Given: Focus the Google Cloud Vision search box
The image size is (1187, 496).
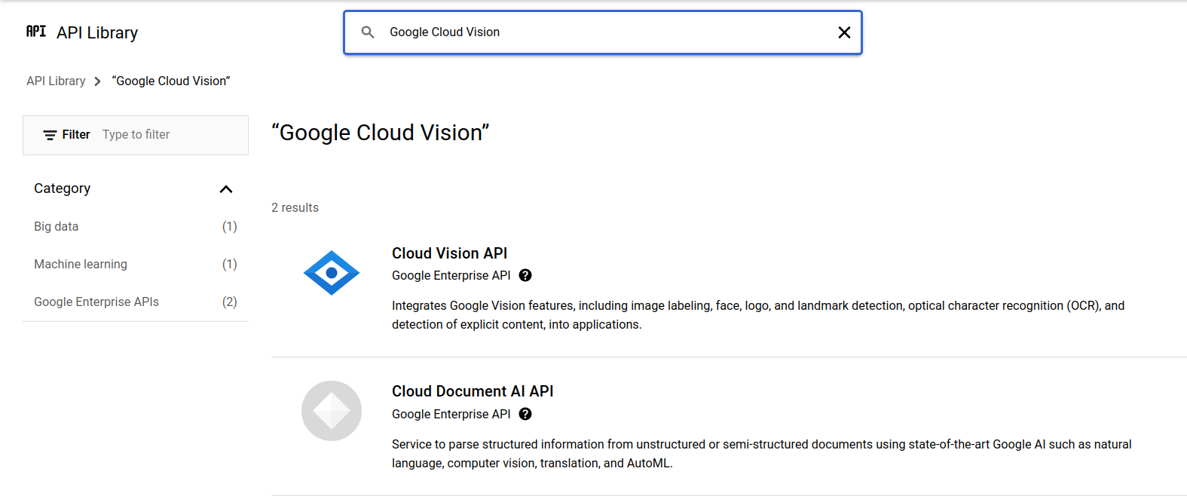Looking at the screenshot, I should 603,32.
